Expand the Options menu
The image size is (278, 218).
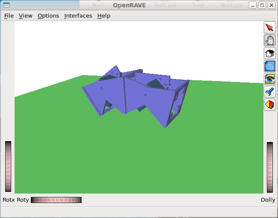pos(48,16)
